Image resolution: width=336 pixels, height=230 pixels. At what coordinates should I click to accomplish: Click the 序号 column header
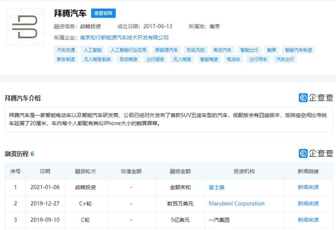coord(15,171)
